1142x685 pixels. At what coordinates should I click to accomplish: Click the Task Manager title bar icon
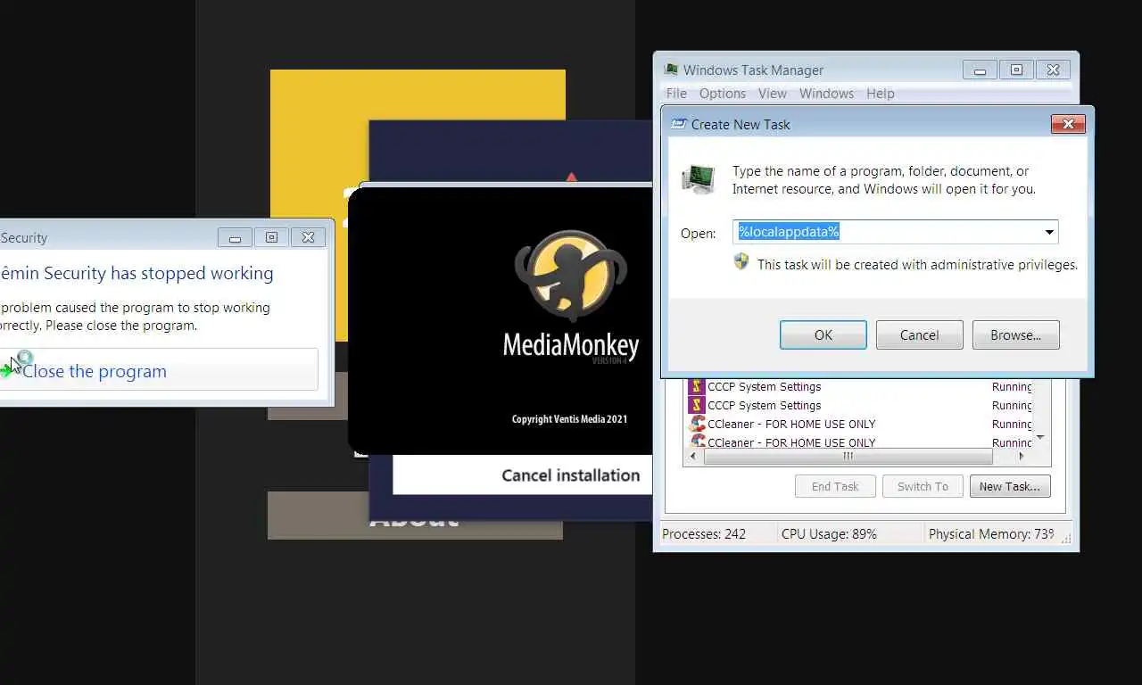point(671,70)
